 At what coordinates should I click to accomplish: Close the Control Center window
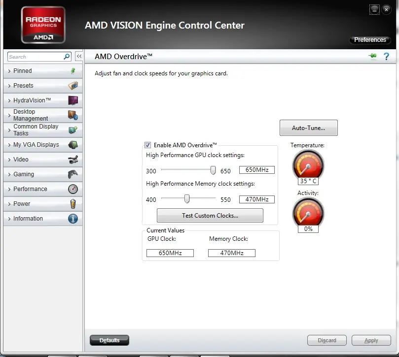click(x=386, y=10)
